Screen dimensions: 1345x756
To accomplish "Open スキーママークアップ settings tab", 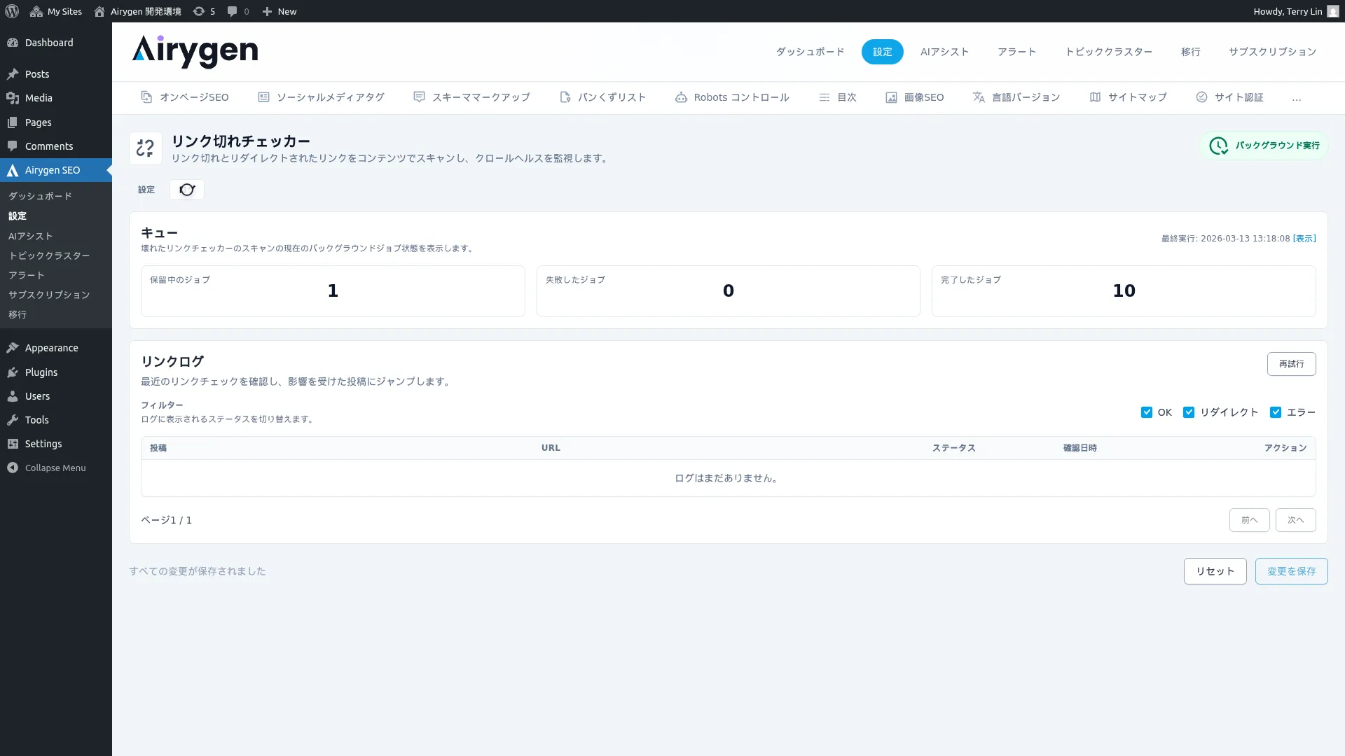I will (471, 97).
